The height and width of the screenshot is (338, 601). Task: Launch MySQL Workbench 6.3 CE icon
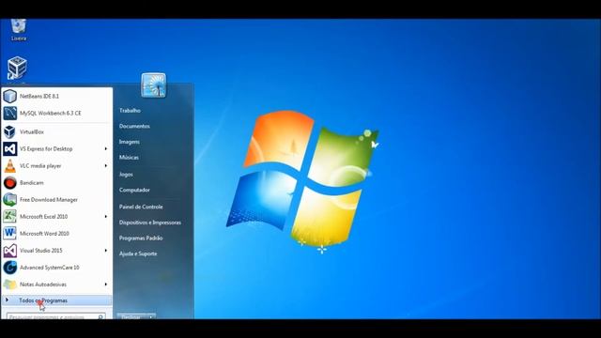tap(10, 113)
